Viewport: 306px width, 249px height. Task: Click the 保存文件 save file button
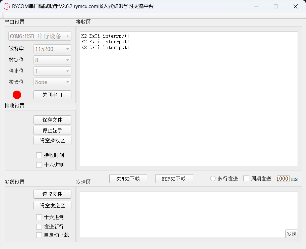coord(52,120)
